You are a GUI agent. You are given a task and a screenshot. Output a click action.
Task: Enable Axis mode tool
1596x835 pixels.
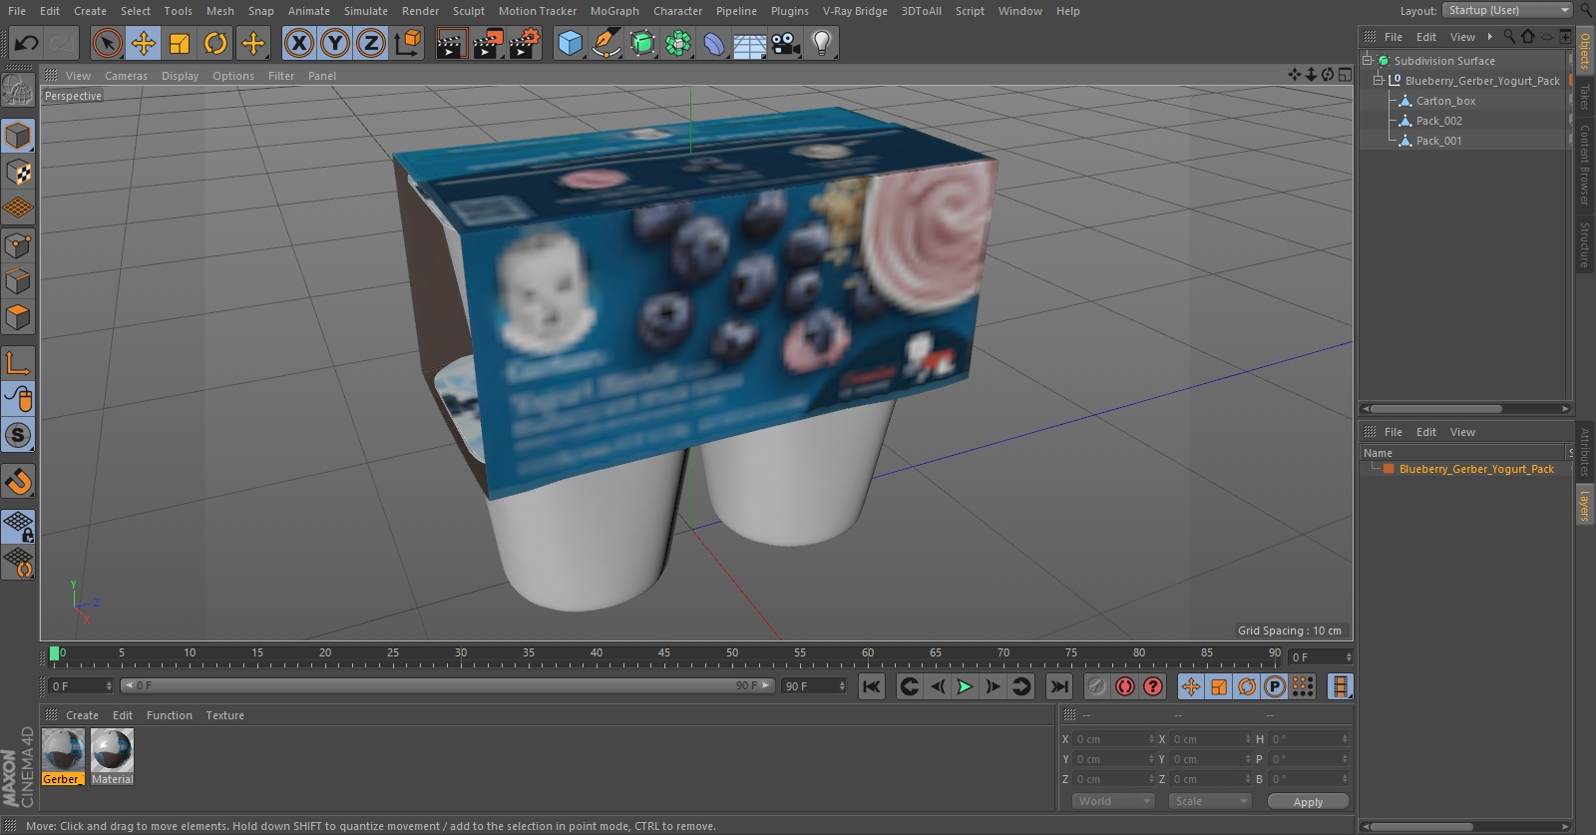[19, 363]
